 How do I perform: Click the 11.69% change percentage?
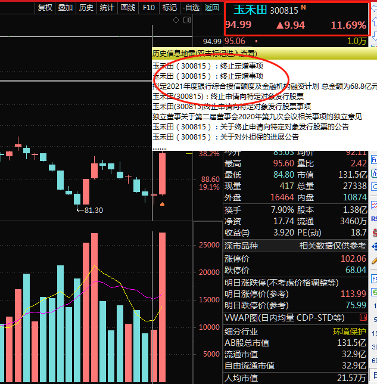(x=348, y=25)
